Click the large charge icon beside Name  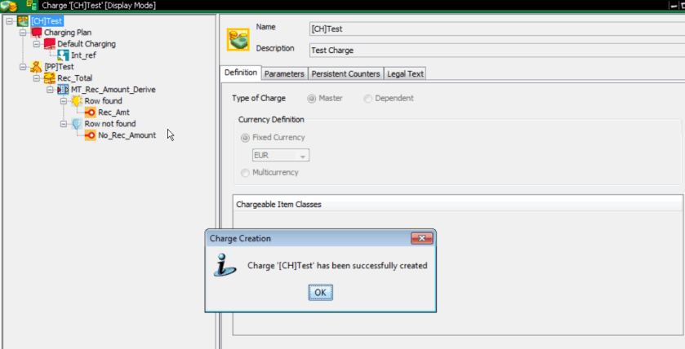pyautogui.click(x=238, y=39)
